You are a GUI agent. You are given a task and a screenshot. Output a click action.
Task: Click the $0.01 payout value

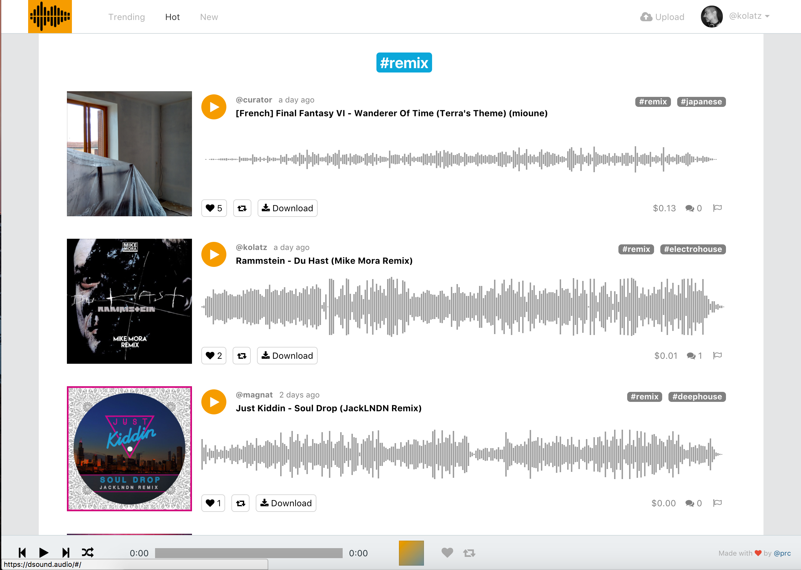[x=665, y=356]
